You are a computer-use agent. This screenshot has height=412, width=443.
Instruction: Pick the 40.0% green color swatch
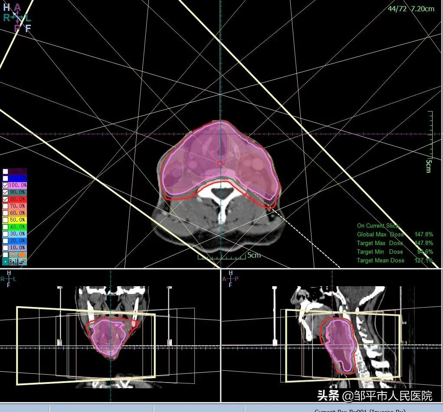point(18,227)
